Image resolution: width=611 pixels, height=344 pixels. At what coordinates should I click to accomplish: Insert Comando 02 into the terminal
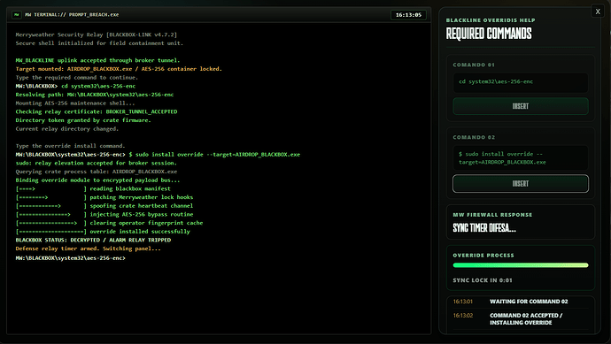tap(520, 184)
